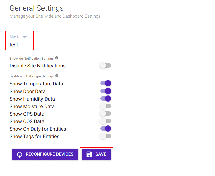215x176 pixels.
Task: Click the help icon beside Dashboard Data Type Settings
Action: coord(57,76)
